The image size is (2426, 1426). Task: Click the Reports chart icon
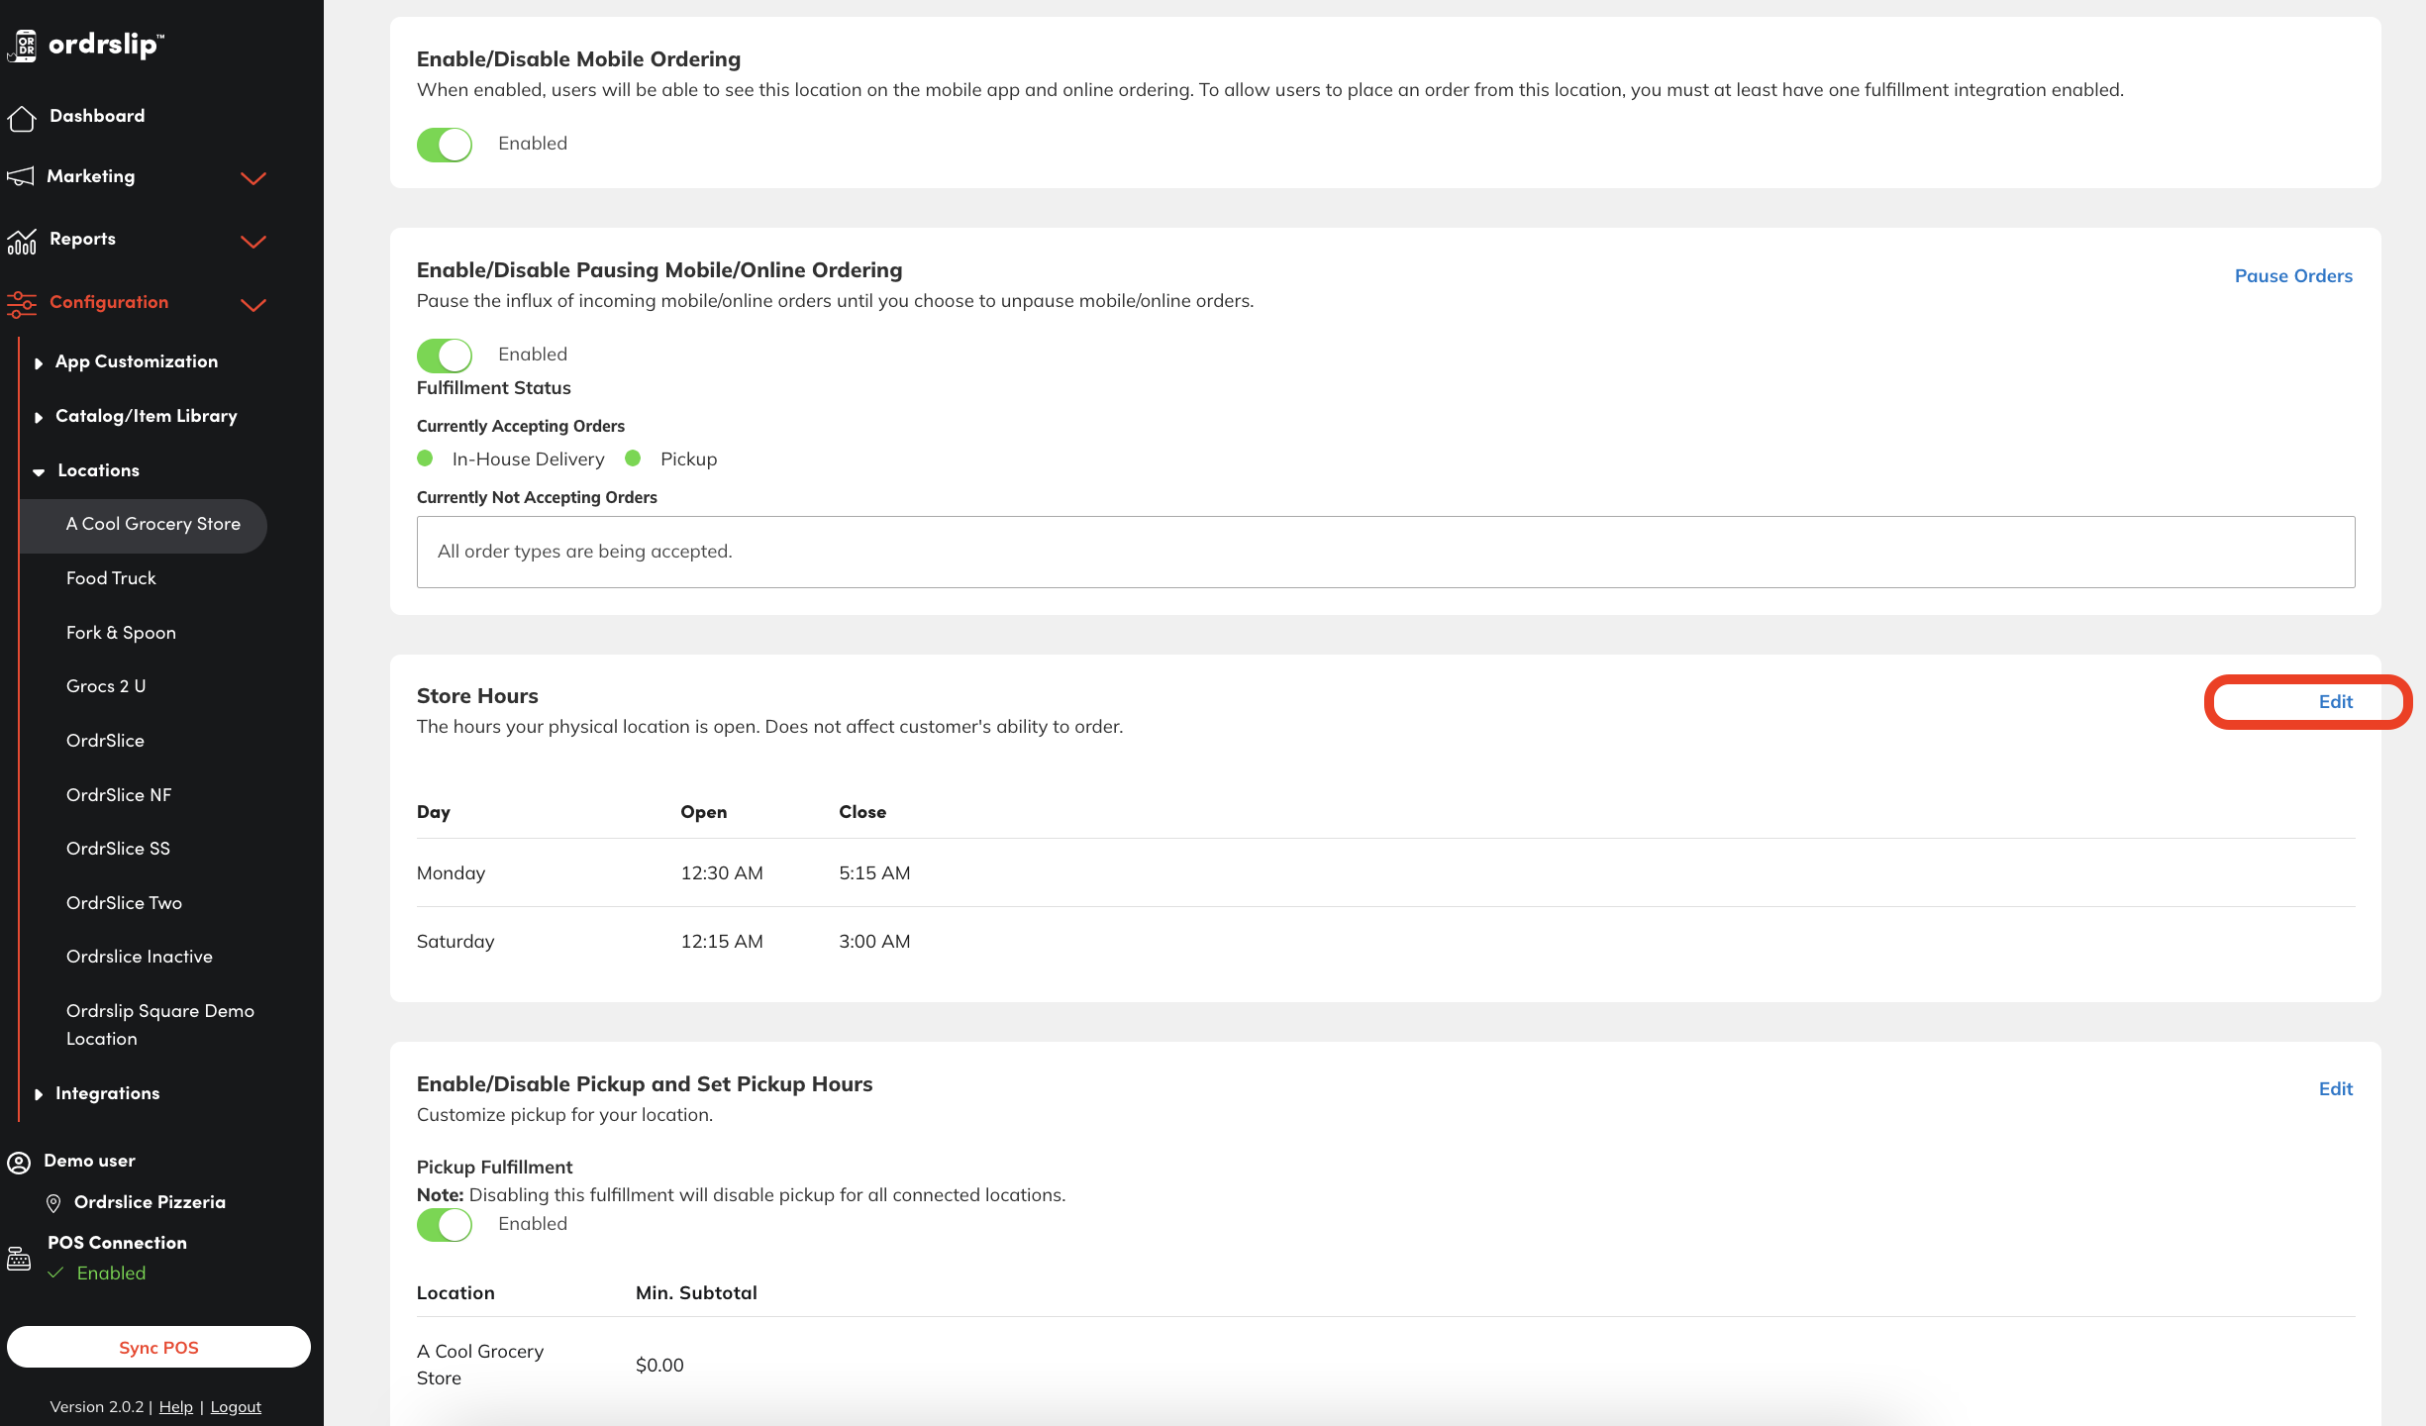point(22,241)
